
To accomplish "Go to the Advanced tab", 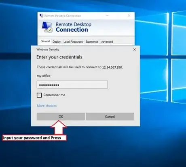I will tap(107, 42).
